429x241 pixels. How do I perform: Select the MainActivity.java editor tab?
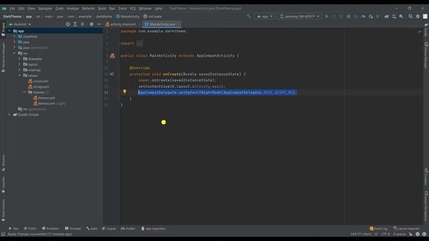pos(162,24)
